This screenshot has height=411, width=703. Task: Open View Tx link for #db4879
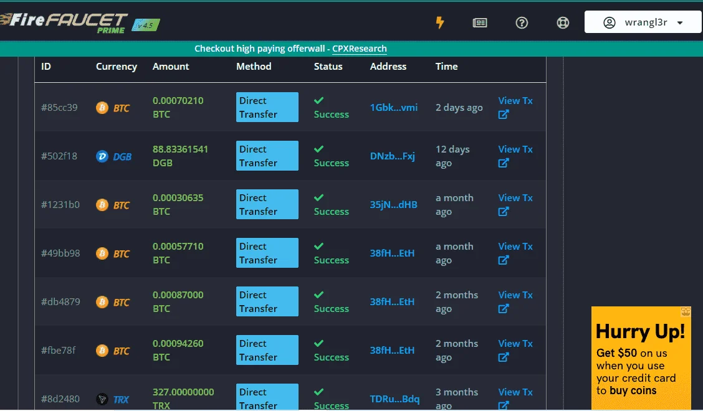point(515,295)
